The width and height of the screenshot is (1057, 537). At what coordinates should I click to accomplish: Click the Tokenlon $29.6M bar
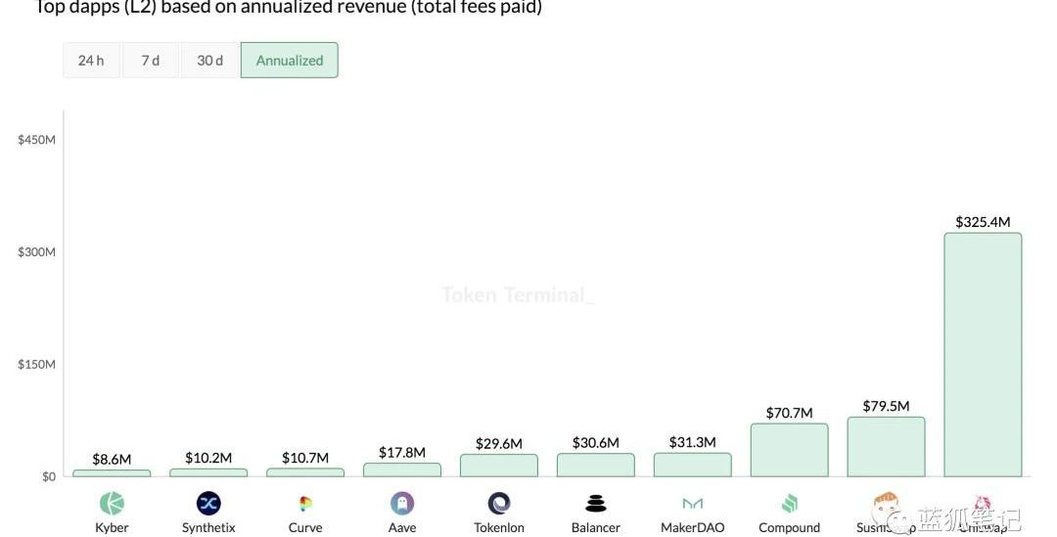(499, 466)
